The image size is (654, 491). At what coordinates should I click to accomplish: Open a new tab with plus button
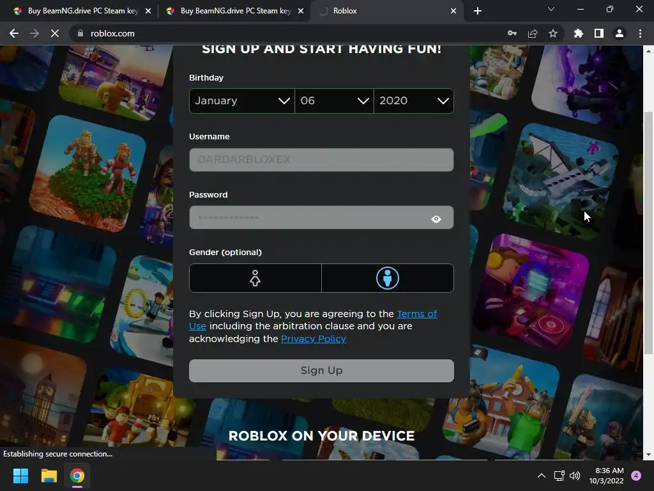click(478, 11)
